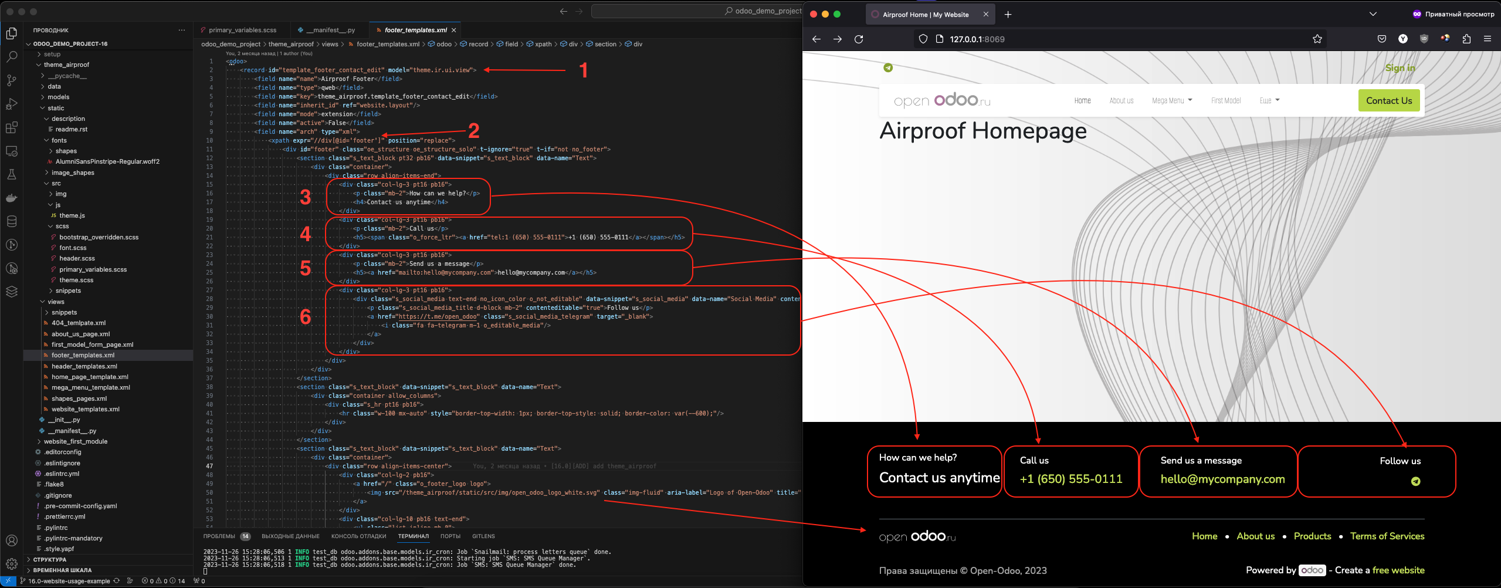Reload the page in Firefox

pos(859,39)
